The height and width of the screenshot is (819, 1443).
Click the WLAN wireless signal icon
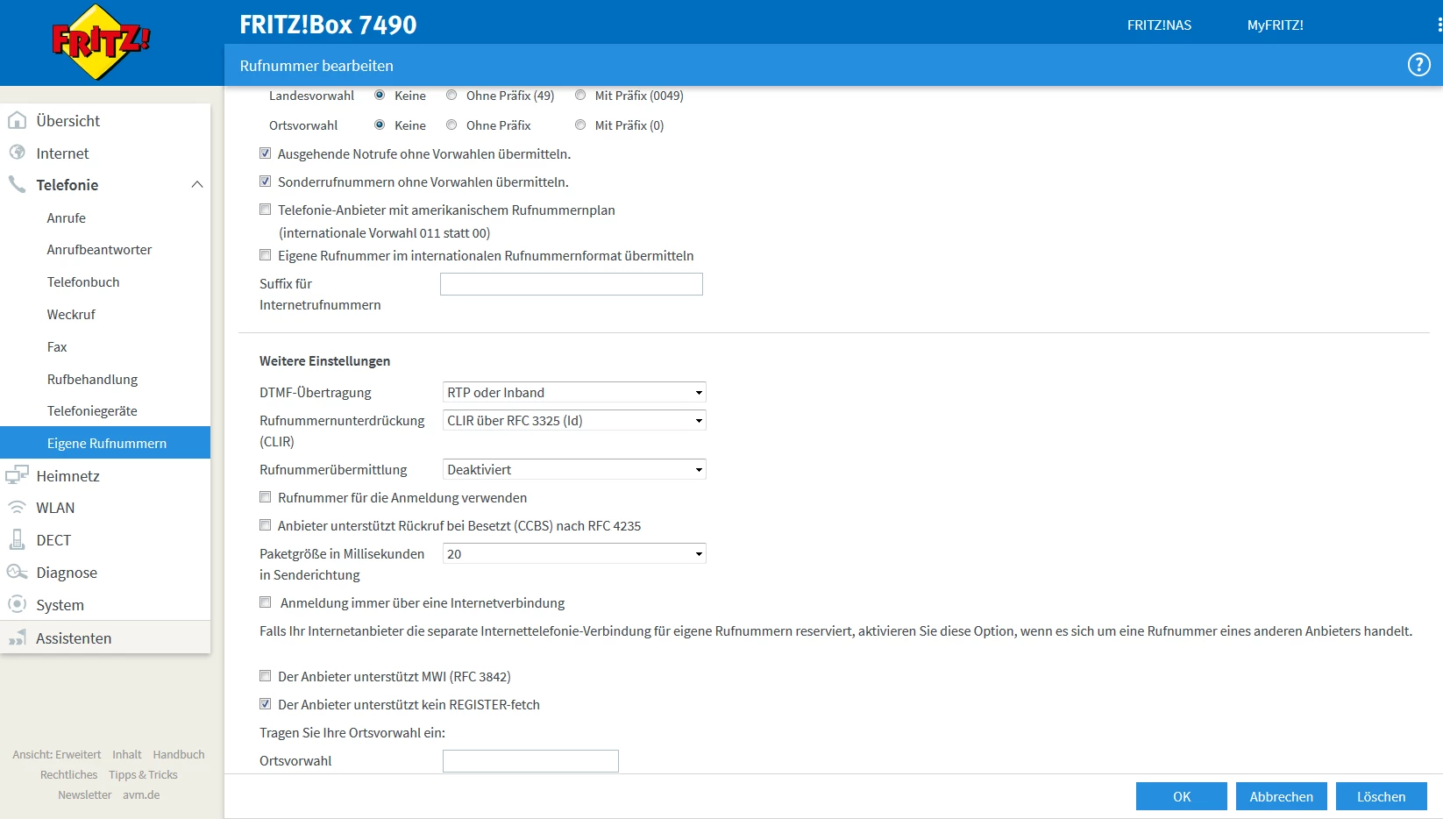pos(17,508)
